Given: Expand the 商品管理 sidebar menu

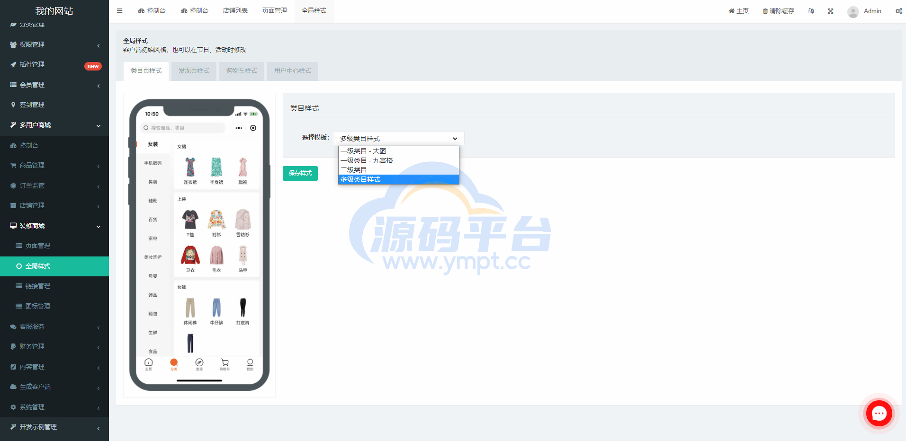Looking at the screenshot, I should coord(54,165).
